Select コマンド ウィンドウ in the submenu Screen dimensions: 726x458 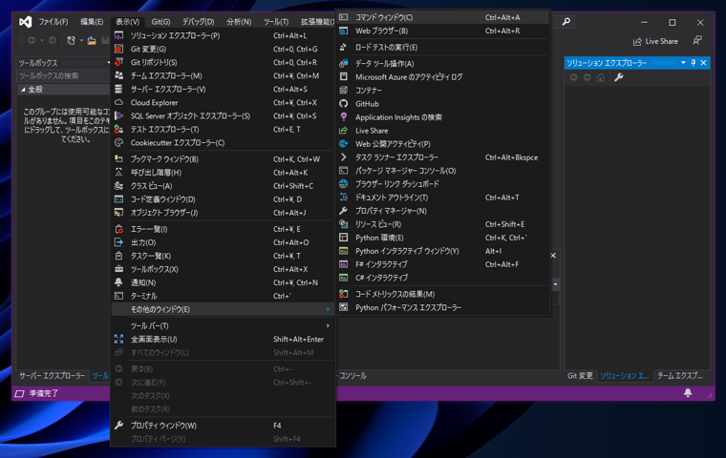point(442,17)
